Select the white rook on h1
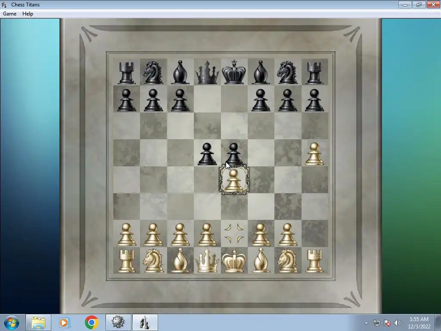This screenshot has height=331, width=441. pyautogui.click(x=314, y=261)
